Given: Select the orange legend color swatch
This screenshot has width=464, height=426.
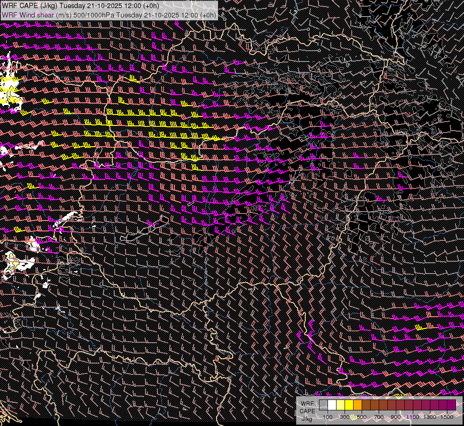Looking at the screenshot, I should [x=357, y=405].
